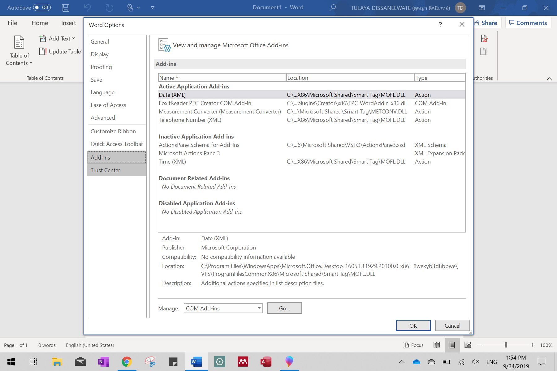This screenshot has height=371, width=557.
Task: Select ActionsPane Schema for Add-Ins row
Action: (312, 145)
